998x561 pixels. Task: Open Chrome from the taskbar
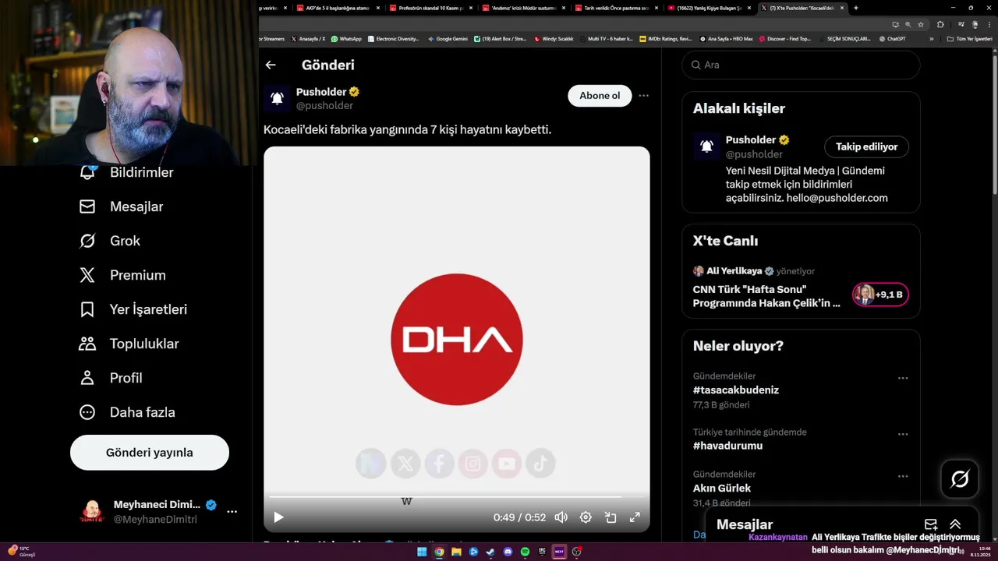pyautogui.click(x=439, y=552)
